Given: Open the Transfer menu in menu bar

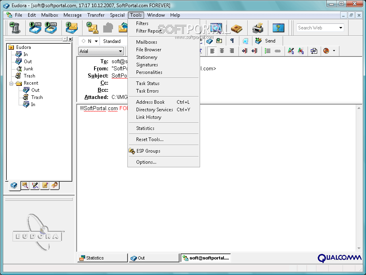Looking at the screenshot, I should [x=96, y=15].
